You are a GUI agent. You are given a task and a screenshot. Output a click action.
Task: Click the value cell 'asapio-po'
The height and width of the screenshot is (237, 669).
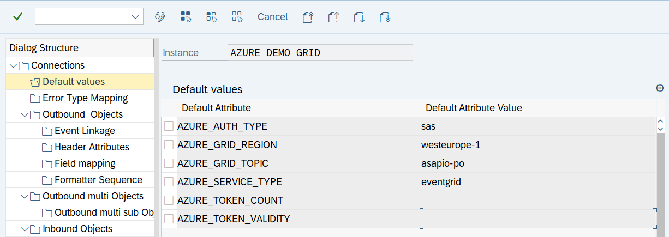539,163
